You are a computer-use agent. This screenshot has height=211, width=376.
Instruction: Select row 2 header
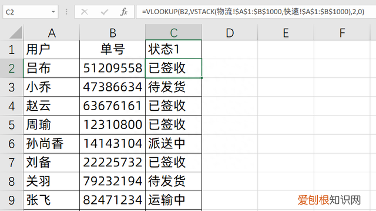12,69
